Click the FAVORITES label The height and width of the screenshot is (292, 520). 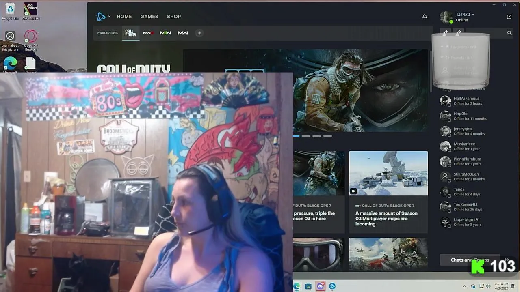(x=108, y=33)
